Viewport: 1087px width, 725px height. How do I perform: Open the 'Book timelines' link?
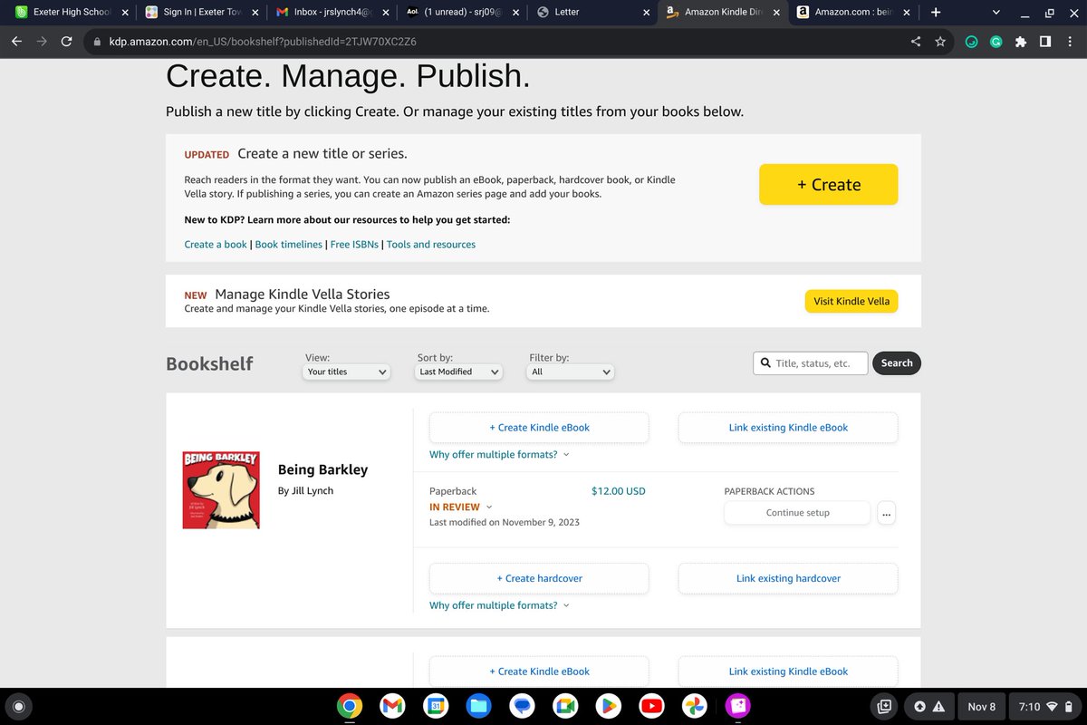click(x=289, y=245)
